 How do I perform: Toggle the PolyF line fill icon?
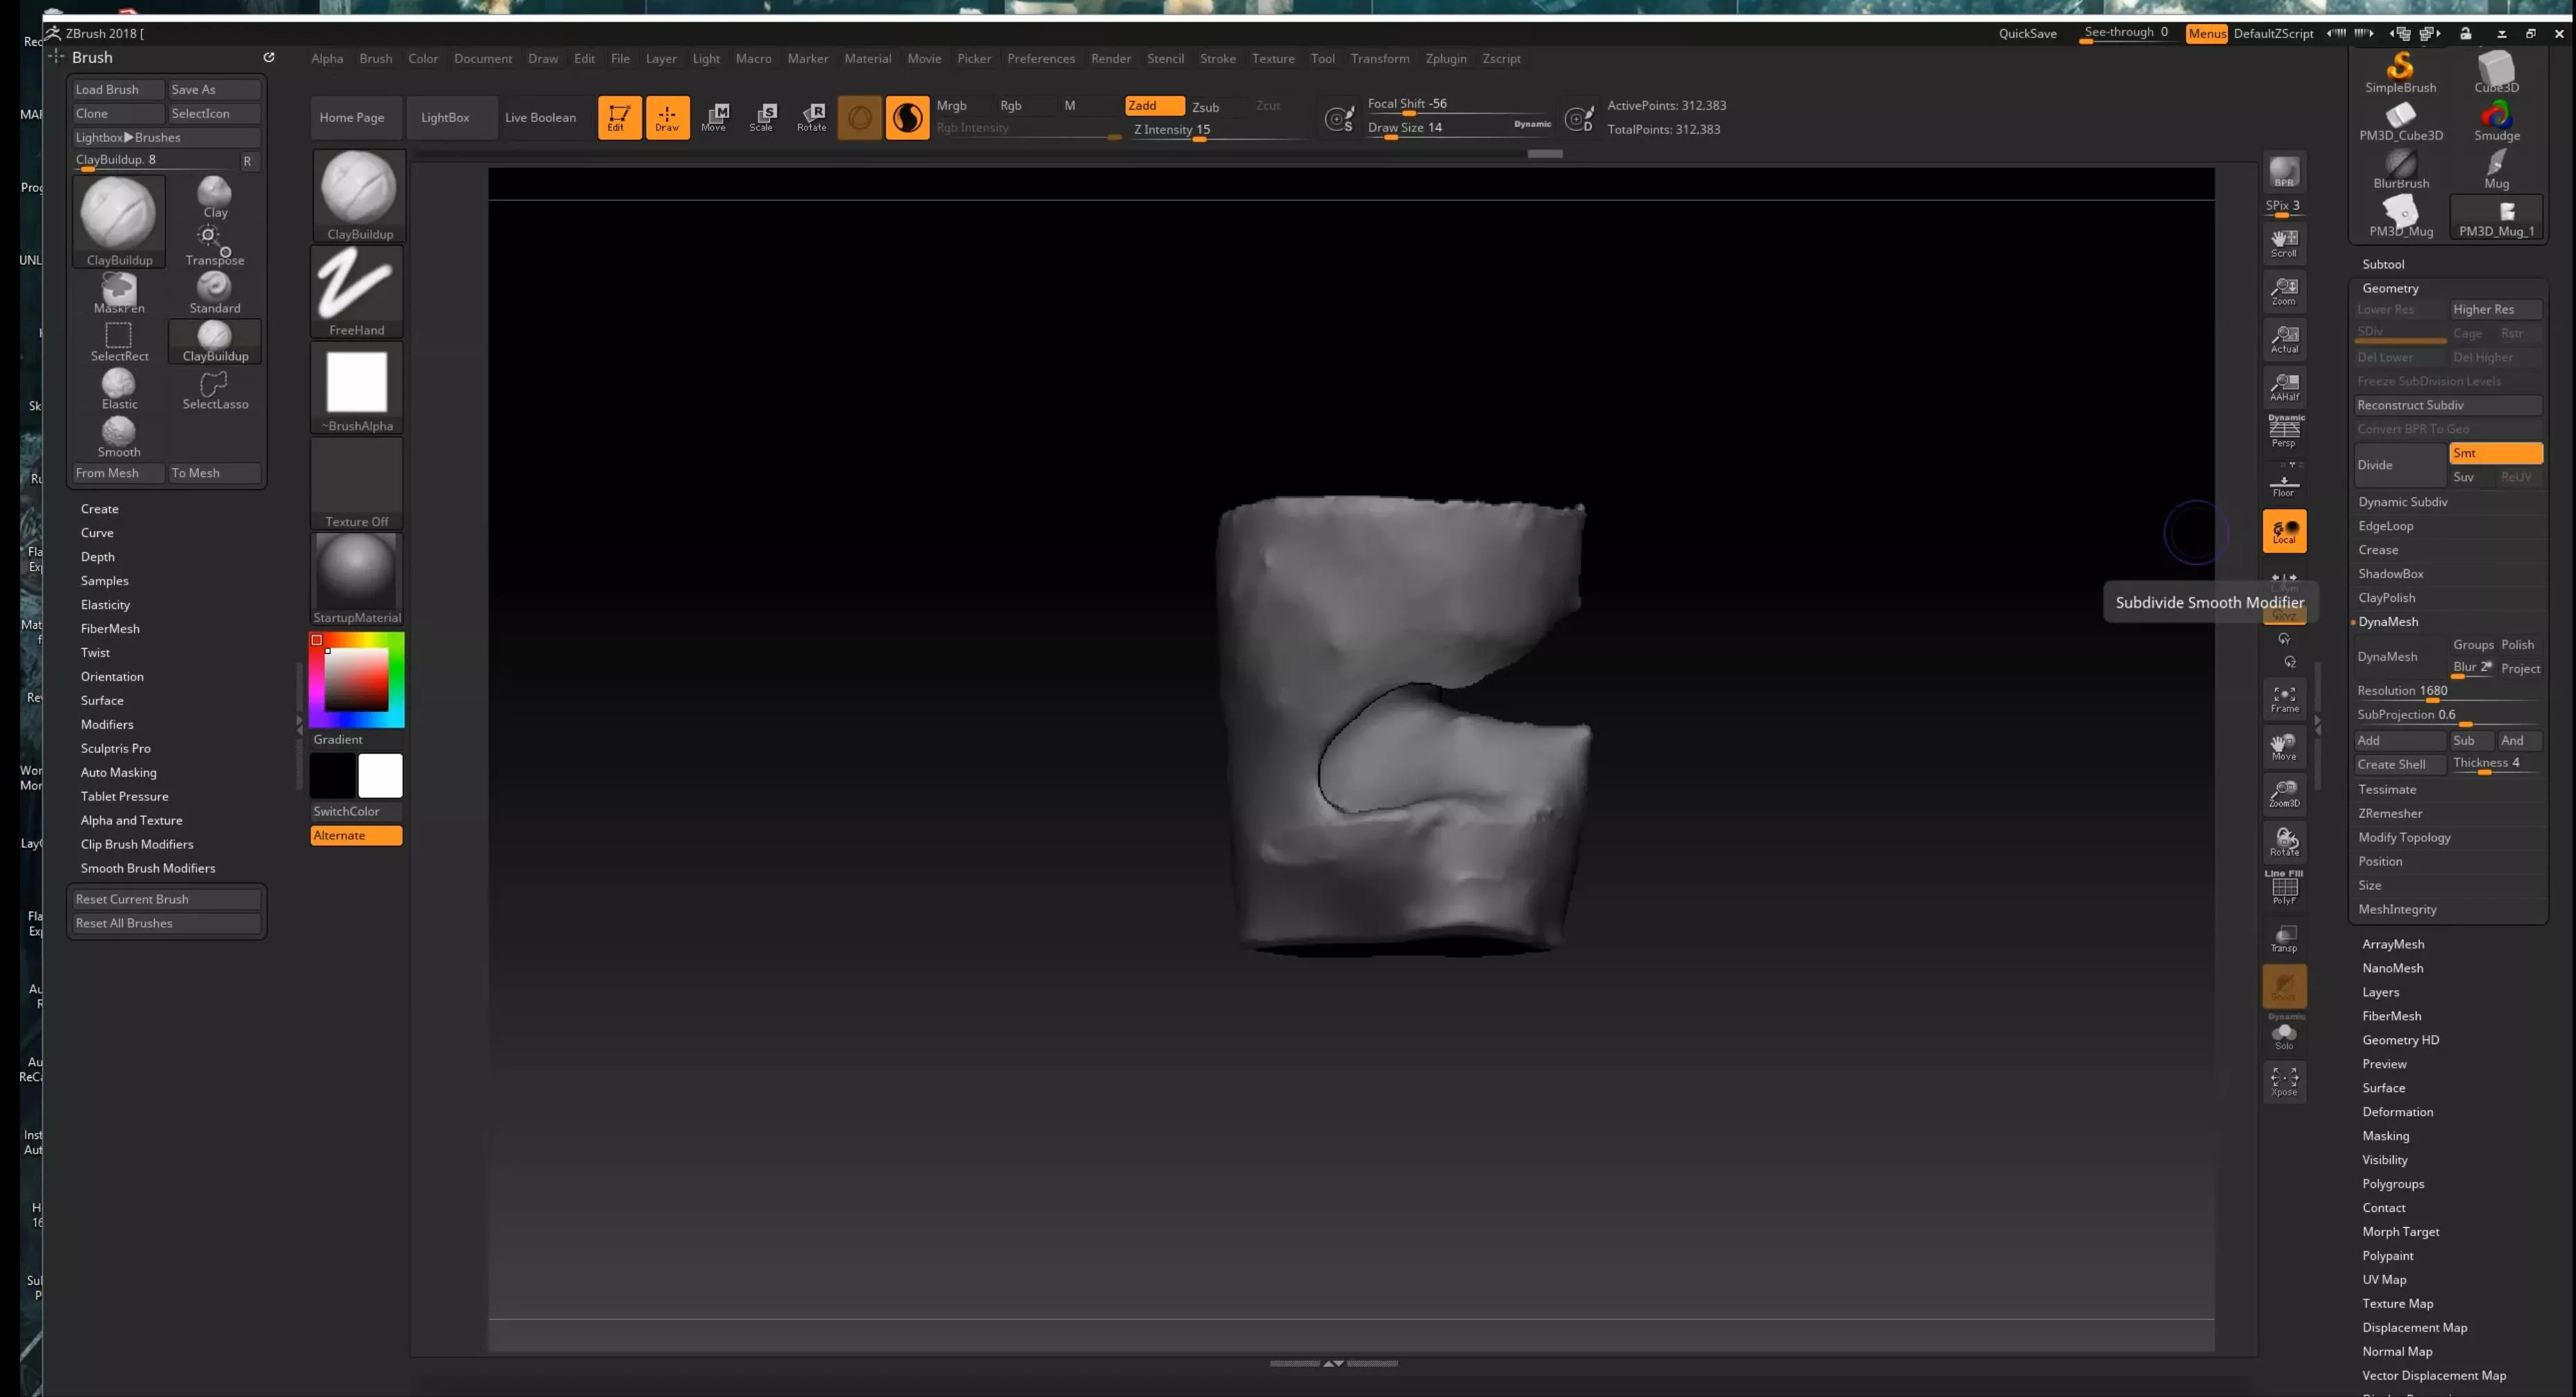2284,888
